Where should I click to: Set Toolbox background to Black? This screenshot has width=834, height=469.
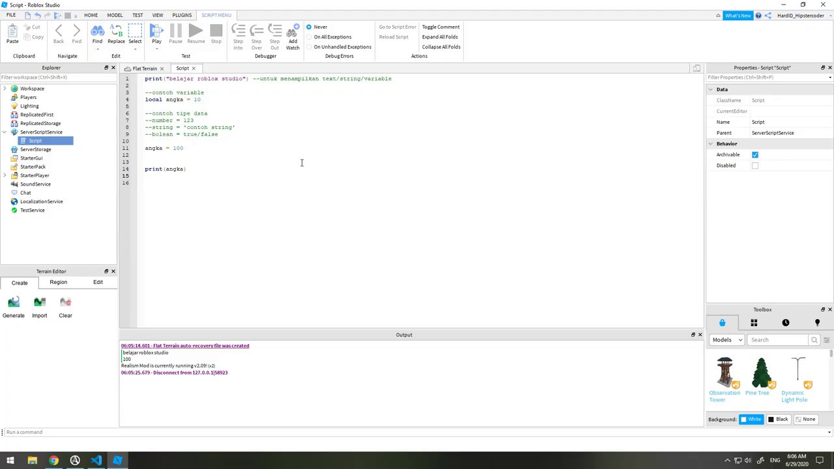coord(778,419)
